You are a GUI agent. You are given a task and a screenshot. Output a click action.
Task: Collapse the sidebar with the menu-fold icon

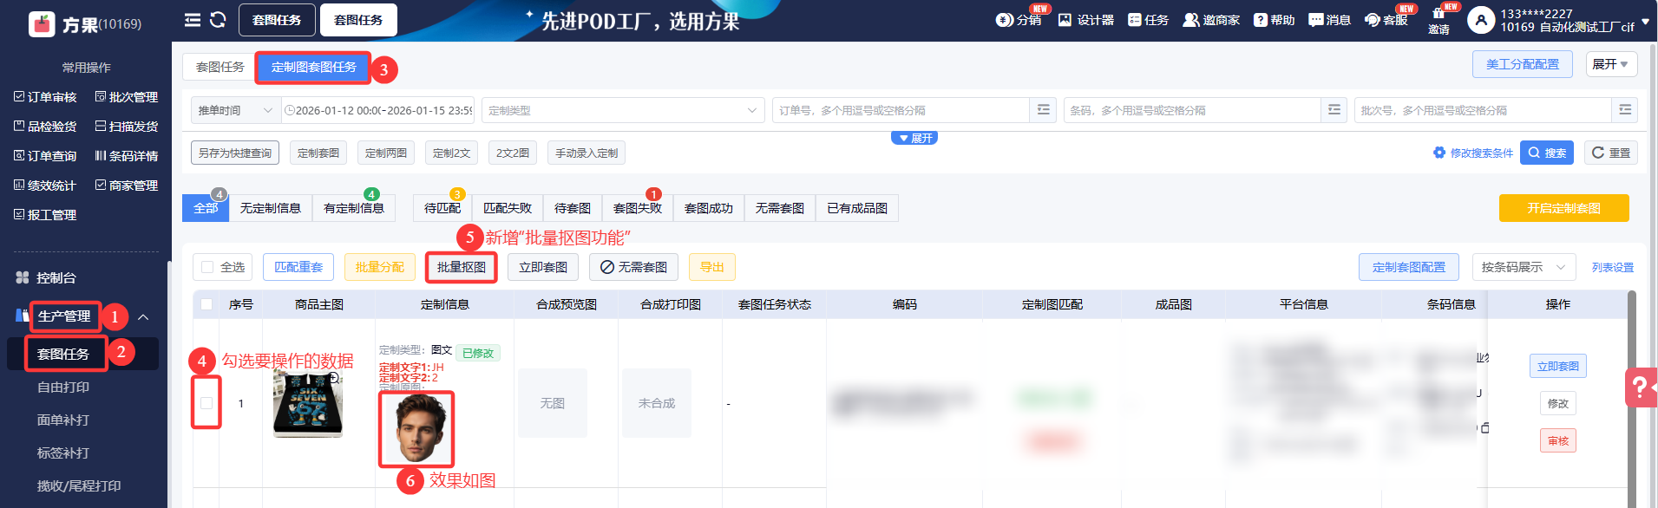tap(193, 20)
